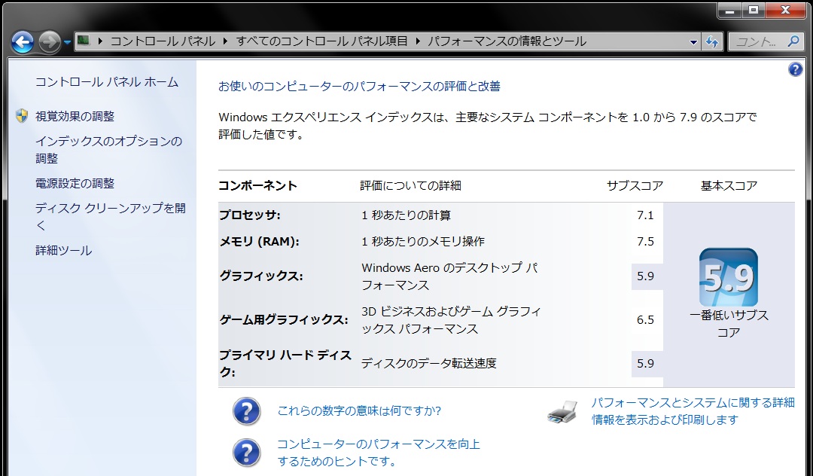
Task: Select パフォーマンスの情報とツール breadcrumb
Action: click(507, 41)
